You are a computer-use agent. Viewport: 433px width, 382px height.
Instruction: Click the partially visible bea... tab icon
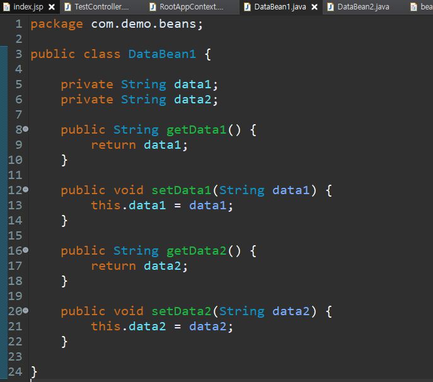click(413, 7)
